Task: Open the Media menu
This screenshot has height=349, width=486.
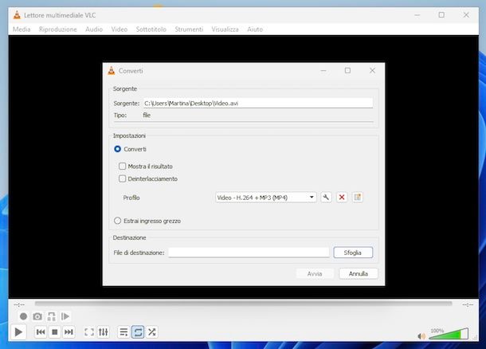Action: click(x=22, y=29)
